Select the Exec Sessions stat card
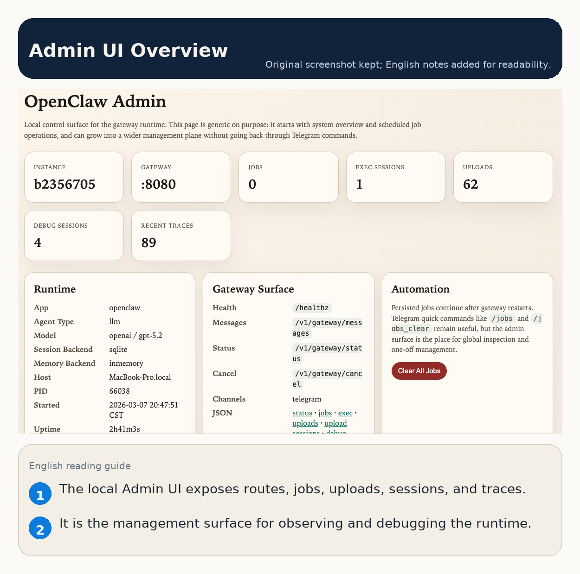Viewport: 580px width, 574px height. pos(396,177)
